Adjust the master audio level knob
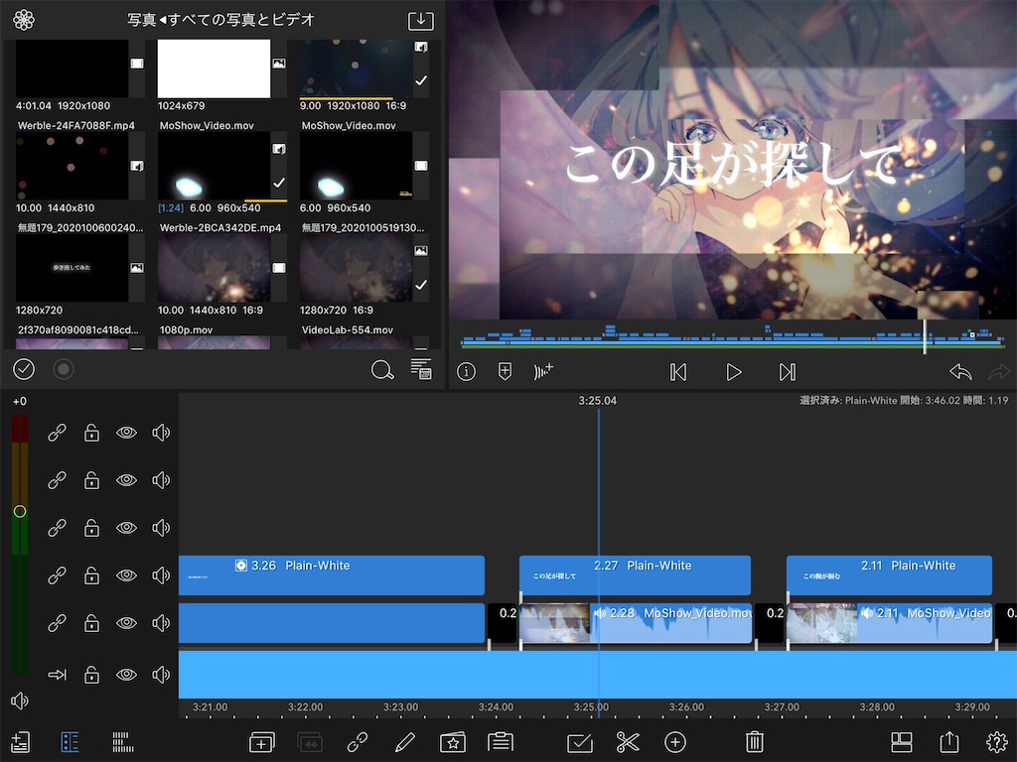1017x762 pixels. (20, 511)
